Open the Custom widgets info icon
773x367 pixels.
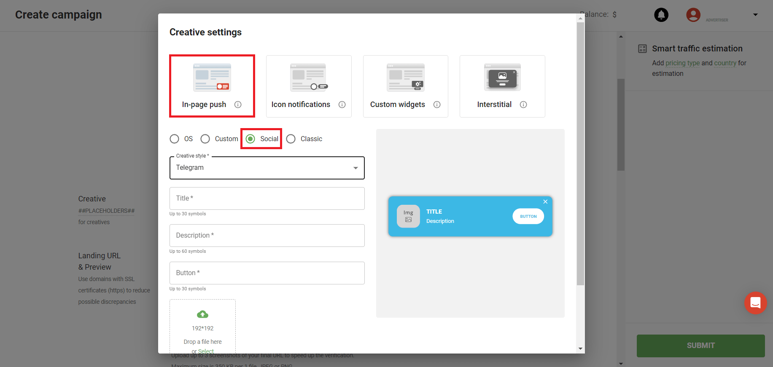[x=437, y=104]
